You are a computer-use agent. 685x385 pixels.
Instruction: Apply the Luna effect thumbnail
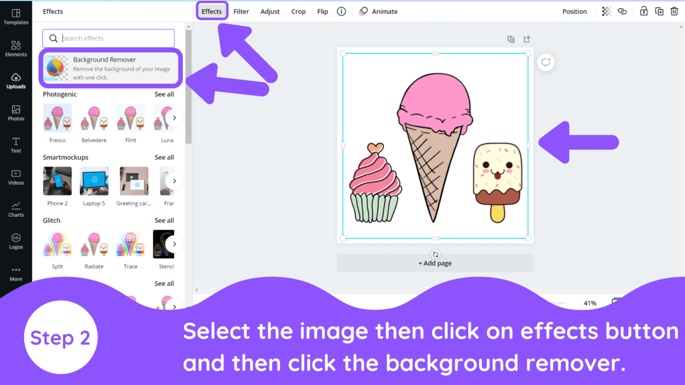coord(164,118)
